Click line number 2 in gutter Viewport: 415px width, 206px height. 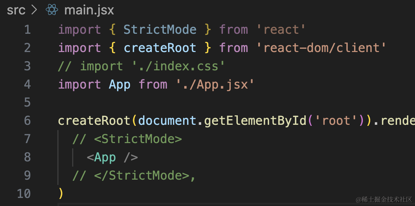point(27,48)
